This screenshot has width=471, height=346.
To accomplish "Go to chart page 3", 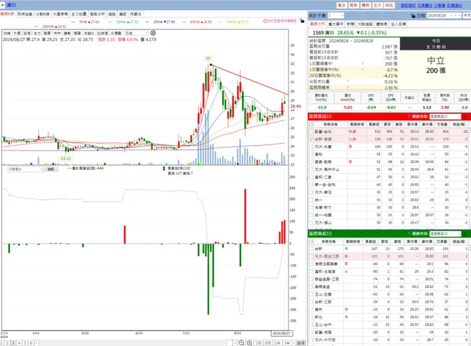I will pyautogui.click(x=13, y=343).
